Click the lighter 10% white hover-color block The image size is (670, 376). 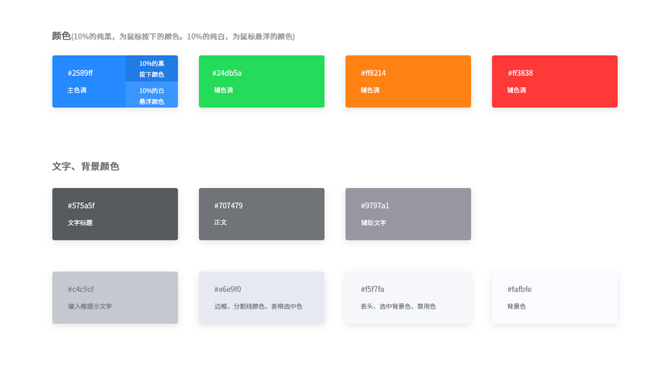[152, 95]
